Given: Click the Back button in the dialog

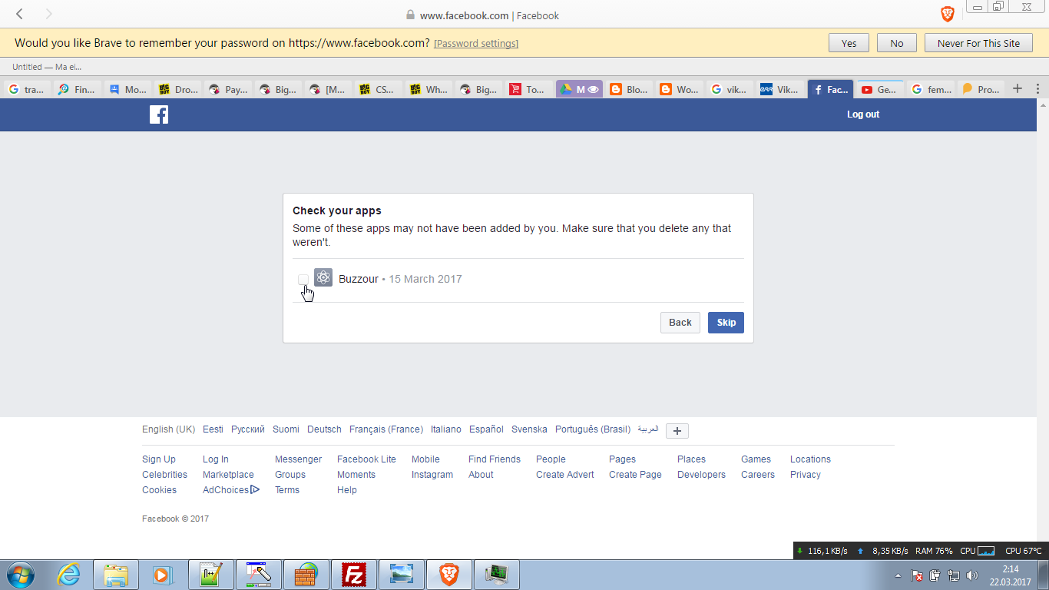Looking at the screenshot, I should 680,323.
